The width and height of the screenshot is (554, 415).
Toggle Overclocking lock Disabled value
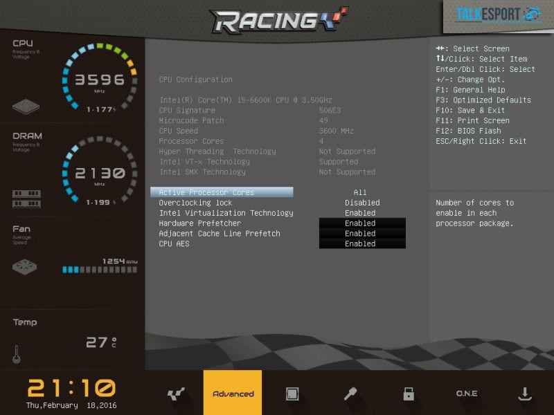[361, 203]
